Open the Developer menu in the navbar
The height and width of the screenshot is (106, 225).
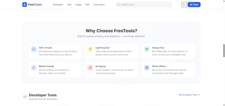[x=58, y=4]
